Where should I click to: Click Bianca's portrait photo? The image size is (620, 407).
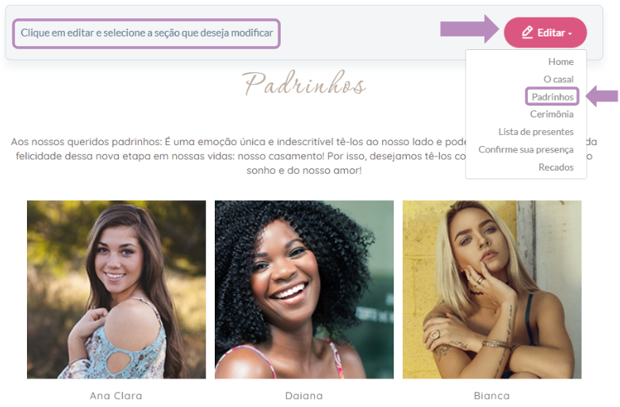(x=492, y=290)
